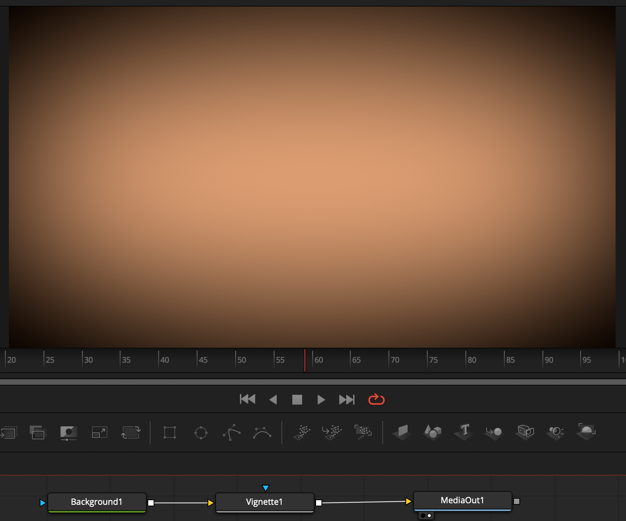Click the Vignette1 blue effect mask input
Screen dimensions: 626x521
click(x=265, y=488)
